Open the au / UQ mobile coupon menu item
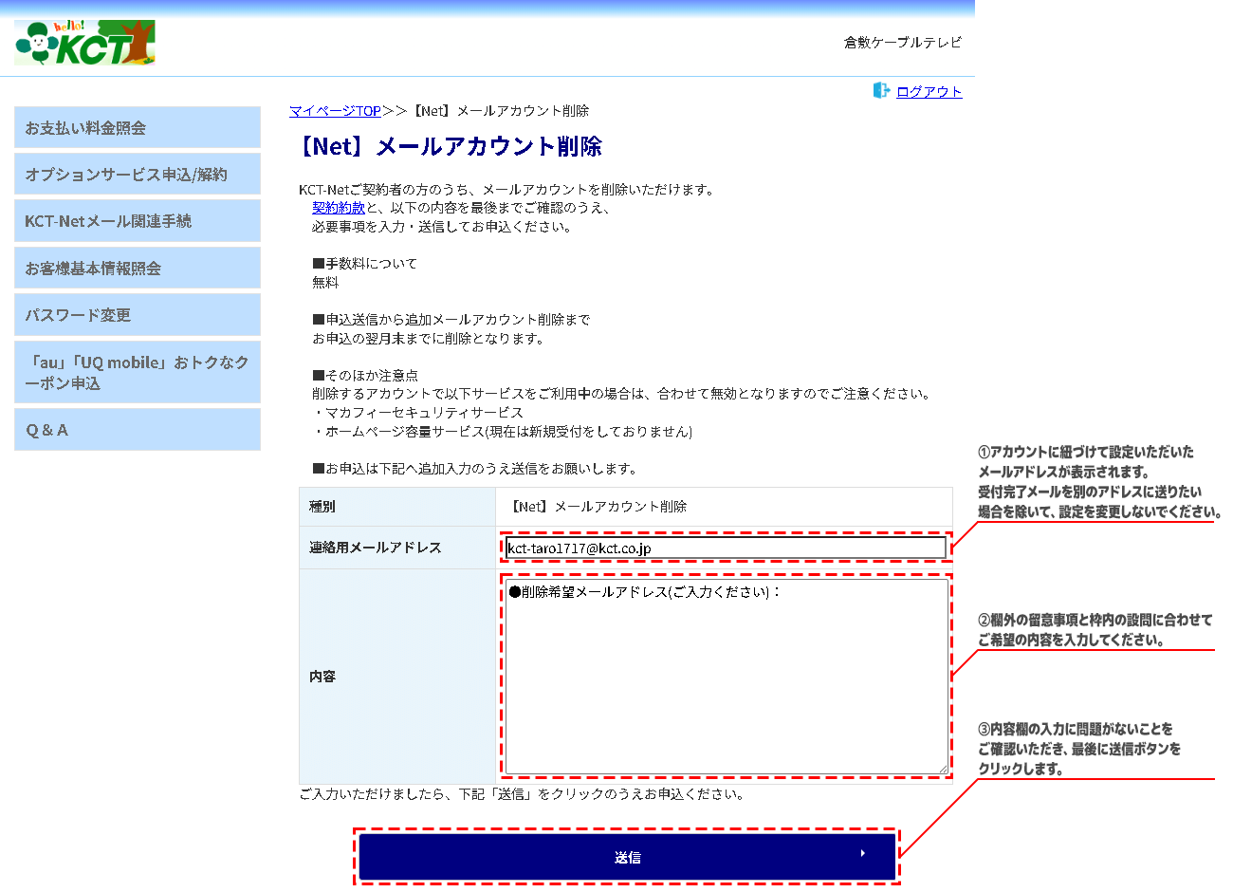The height and width of the screenshot is (892, 1233). click(138, 373)
